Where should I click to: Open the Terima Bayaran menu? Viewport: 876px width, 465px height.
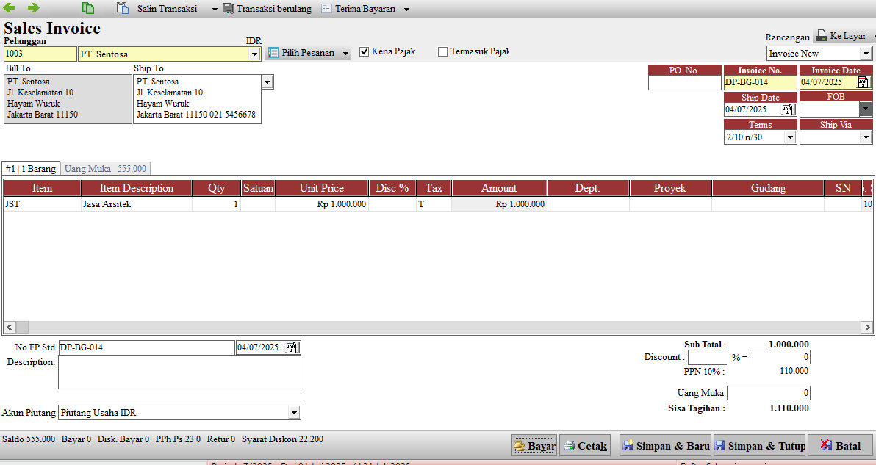pyautogui.click(x=365, y=9)
